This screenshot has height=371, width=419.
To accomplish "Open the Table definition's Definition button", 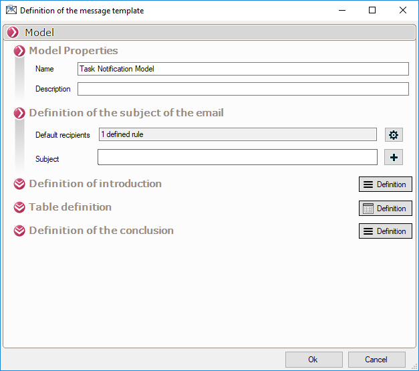I will (x=385, y=209).
